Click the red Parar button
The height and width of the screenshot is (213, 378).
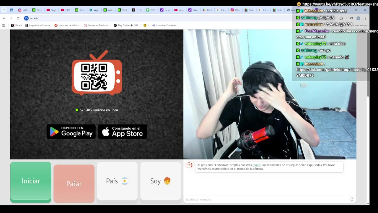point(74,183)
